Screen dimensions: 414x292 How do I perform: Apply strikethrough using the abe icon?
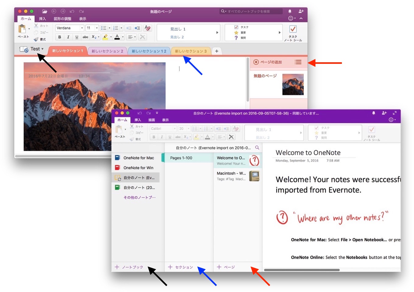86,37
